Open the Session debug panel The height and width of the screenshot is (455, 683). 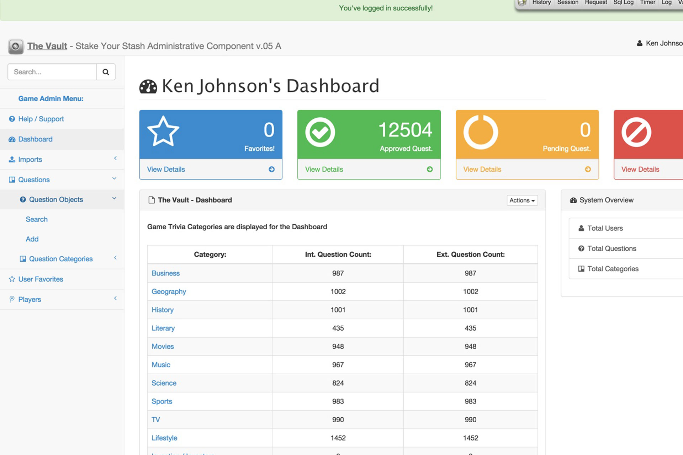(x=567, y=3)
